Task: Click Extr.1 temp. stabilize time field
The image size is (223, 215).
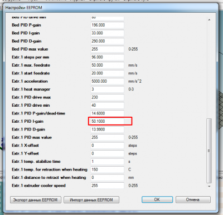Action: (108, 162)
